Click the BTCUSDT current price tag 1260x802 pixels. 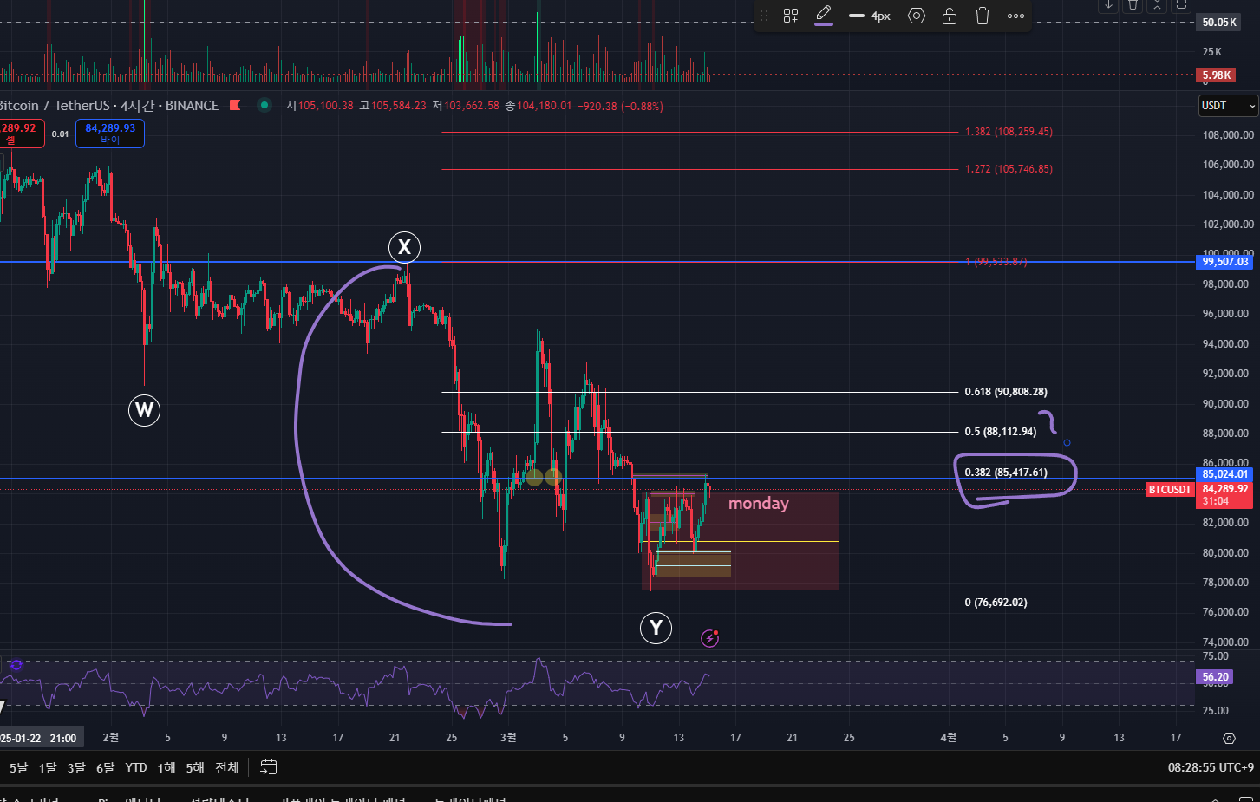1170,490
